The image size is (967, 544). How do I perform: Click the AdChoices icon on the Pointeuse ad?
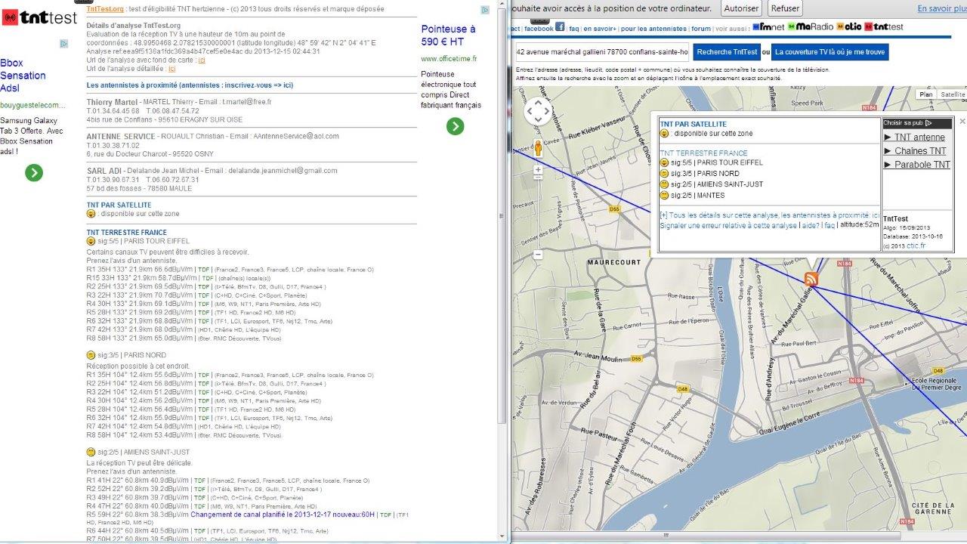(485, 10)
